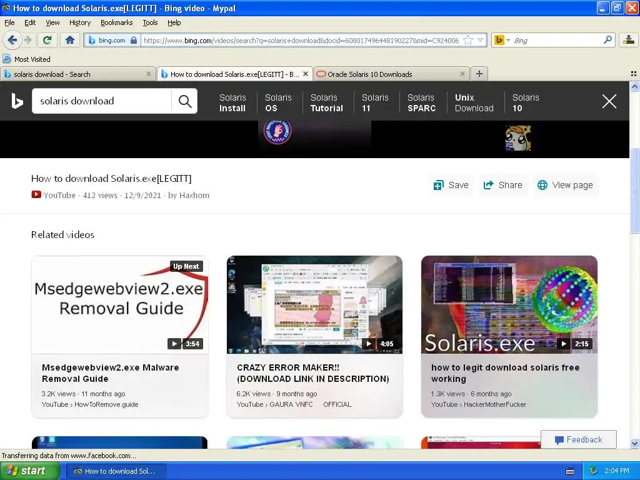Image resolution: width=640 pixels, height=480 pixels.
Task: Select the Solaris Install suggestion
Action: click(232, 103)
